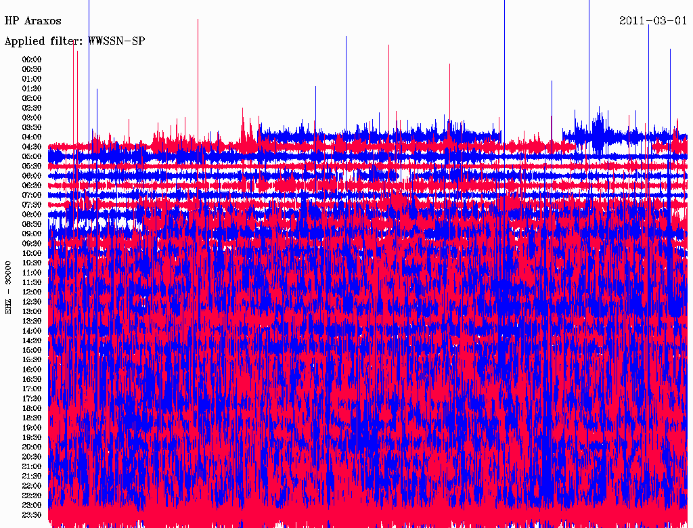Image resolution: width=693 pixels, height=528 pixels.
Task: Select the 03:30 time label
Action: (x=32, y=127)
